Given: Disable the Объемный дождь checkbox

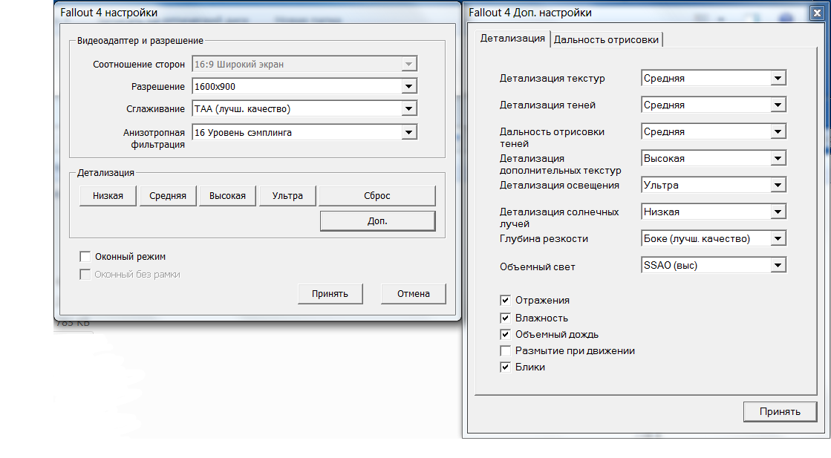Looking at the screenshot, I should tap(505, 335).
